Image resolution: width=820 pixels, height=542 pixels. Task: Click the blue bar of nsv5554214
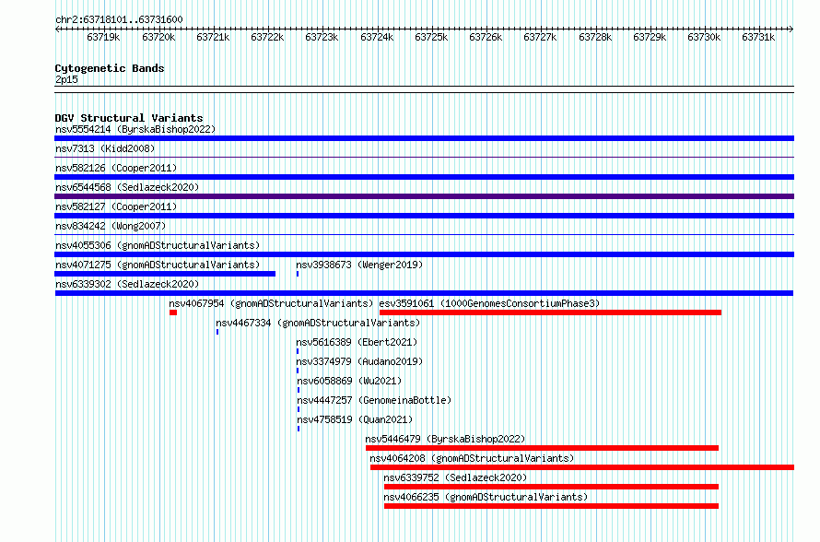(x=424, y=138)
